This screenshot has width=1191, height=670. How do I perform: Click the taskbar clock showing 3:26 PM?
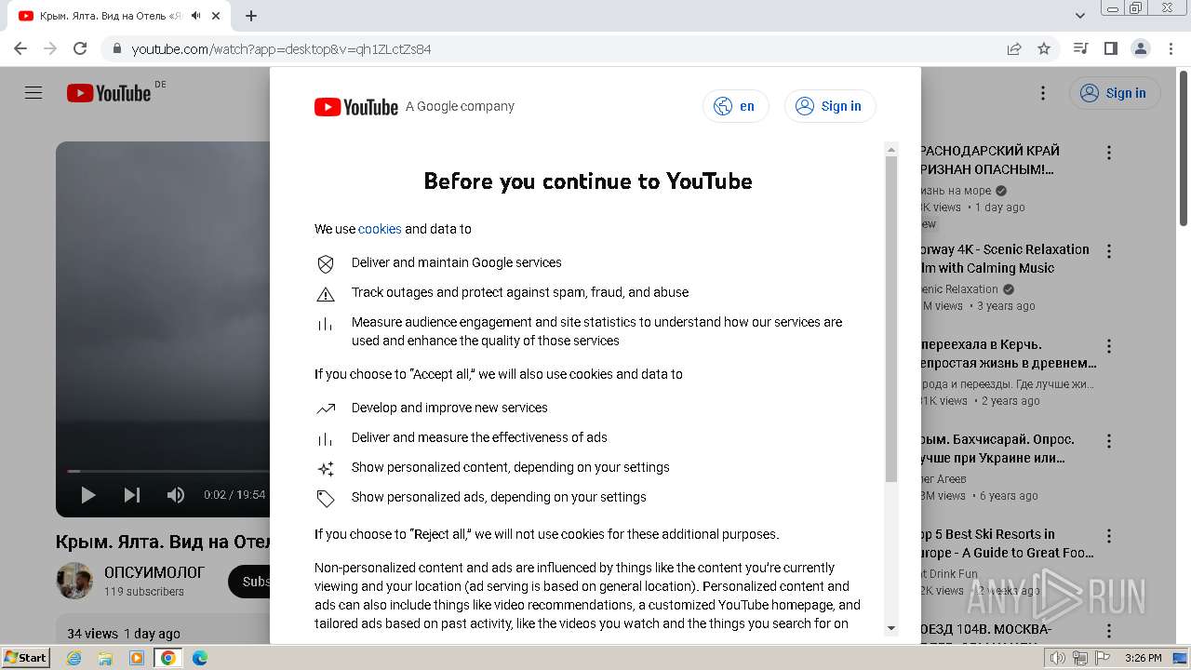pos(1143,658)
